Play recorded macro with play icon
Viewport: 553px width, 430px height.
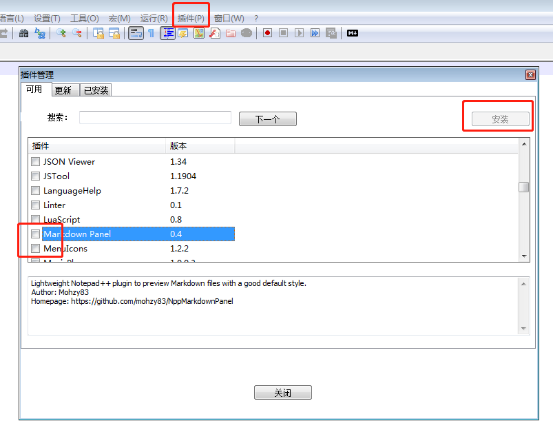[299, 32]
